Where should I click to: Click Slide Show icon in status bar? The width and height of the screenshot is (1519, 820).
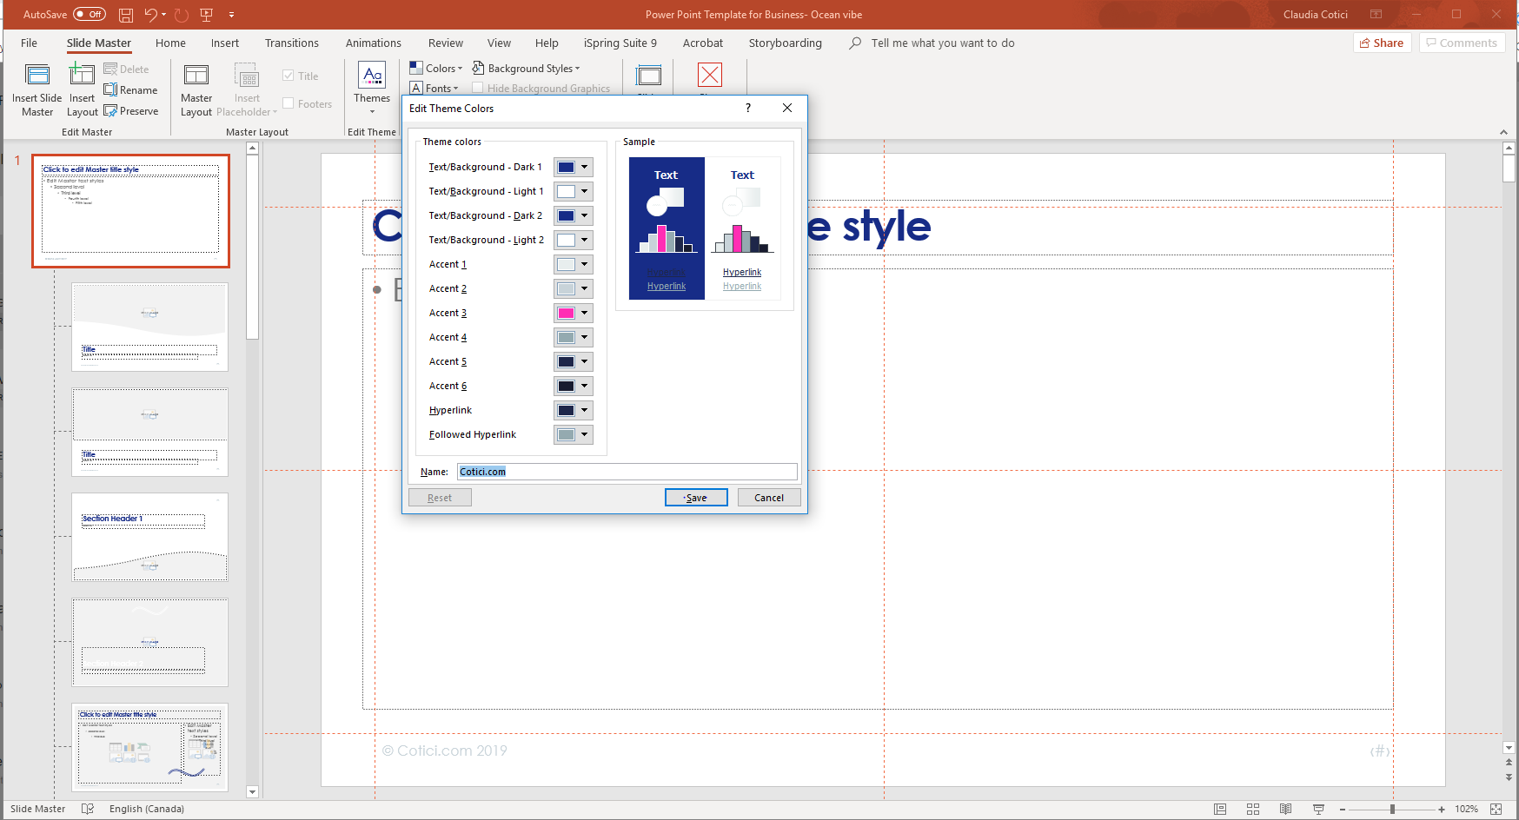coord(1318,809)
